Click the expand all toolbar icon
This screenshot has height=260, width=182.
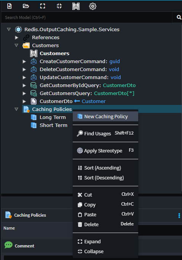click(x=43, y=6)
